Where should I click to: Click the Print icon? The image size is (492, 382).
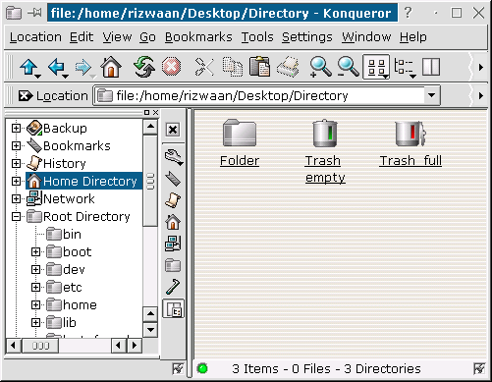click(288, 67)
